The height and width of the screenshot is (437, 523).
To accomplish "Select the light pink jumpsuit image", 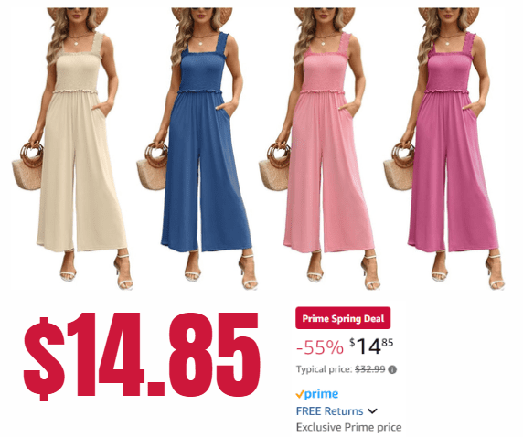I will (320, 148).
